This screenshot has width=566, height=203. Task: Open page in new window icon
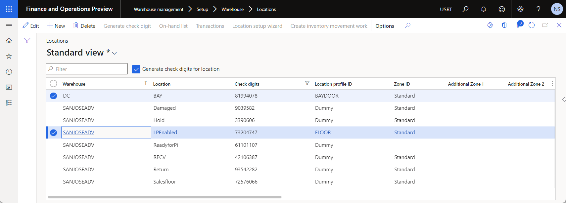pyautogui.click(x=545, y=25)
